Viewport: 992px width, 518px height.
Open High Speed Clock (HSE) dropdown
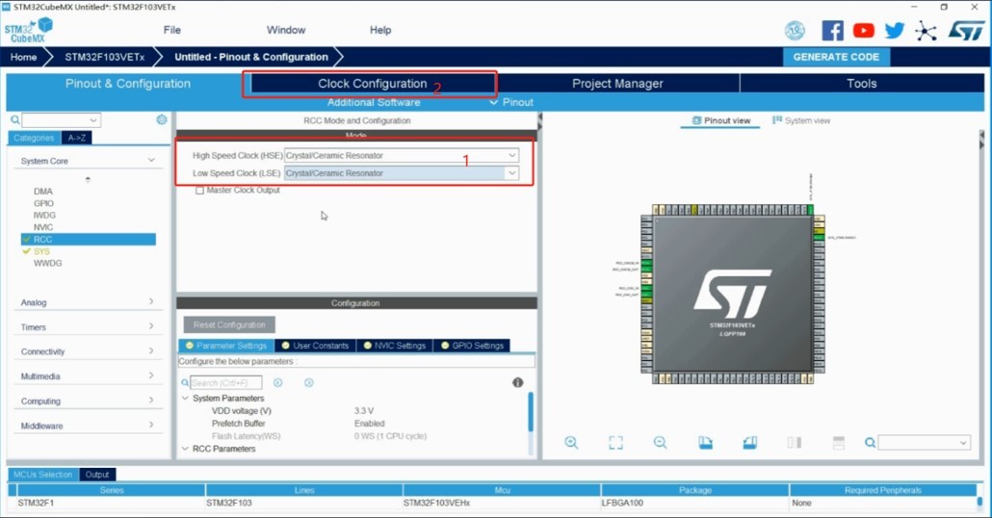coord(401,155)
